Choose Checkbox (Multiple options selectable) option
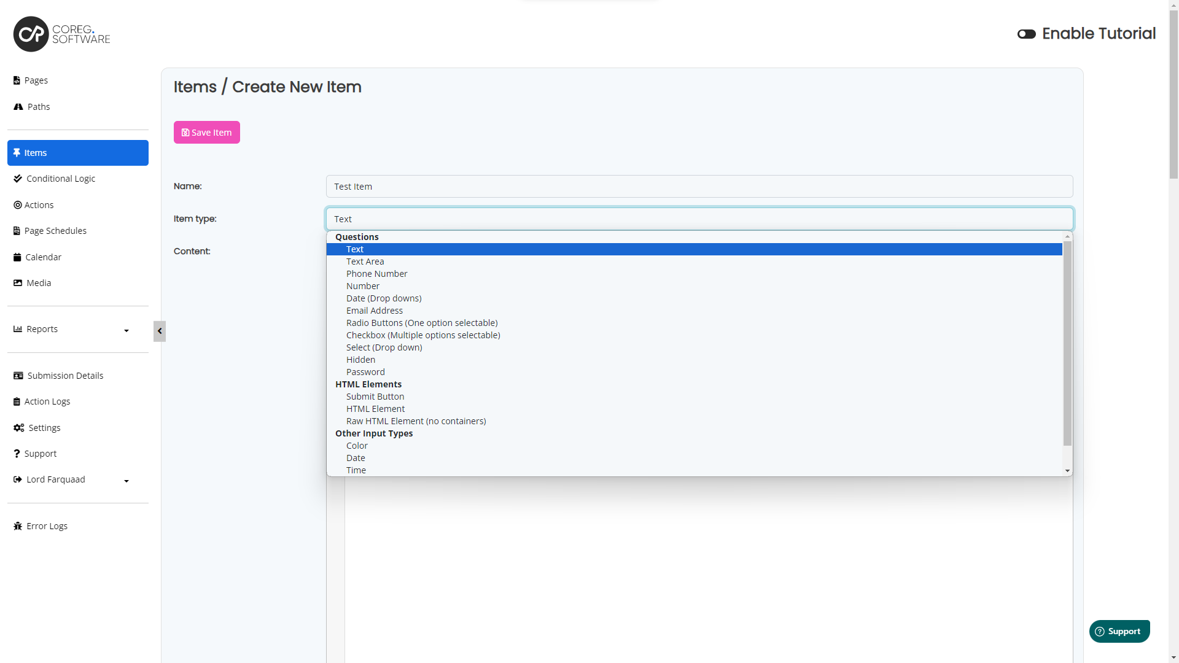 [423, 335]
